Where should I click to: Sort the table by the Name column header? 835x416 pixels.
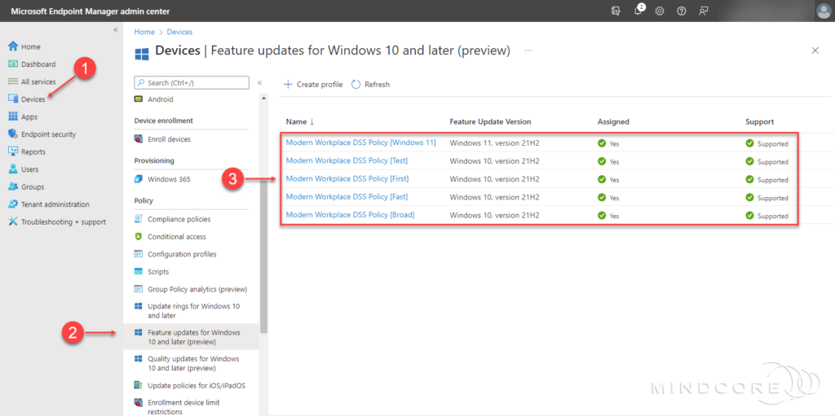pos(300,122)
